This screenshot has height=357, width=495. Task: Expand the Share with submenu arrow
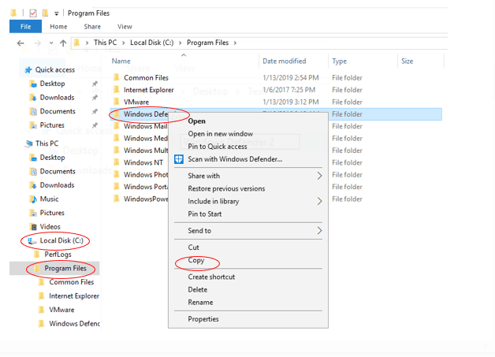pyautogui.click(x=319, y=176)
